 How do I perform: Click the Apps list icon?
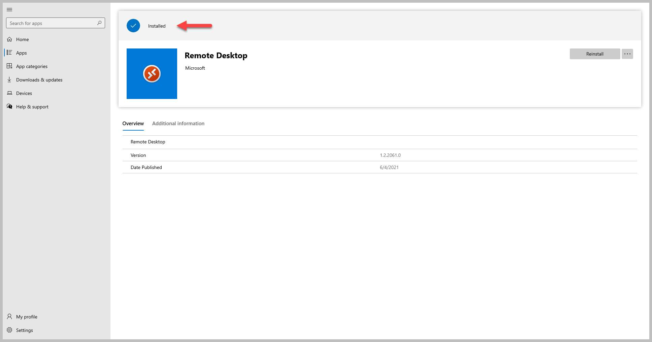tap(9, 53)
